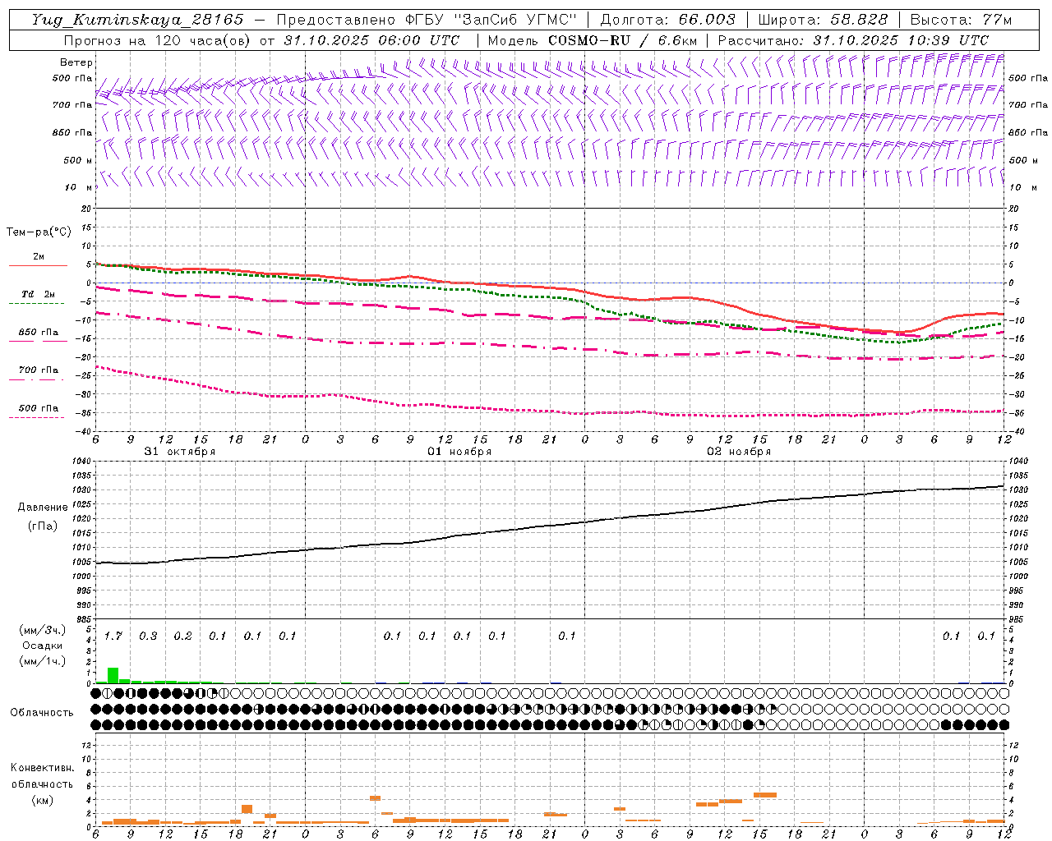Select the "Осадки" precipitation panel label

click(x=42, y=646)
